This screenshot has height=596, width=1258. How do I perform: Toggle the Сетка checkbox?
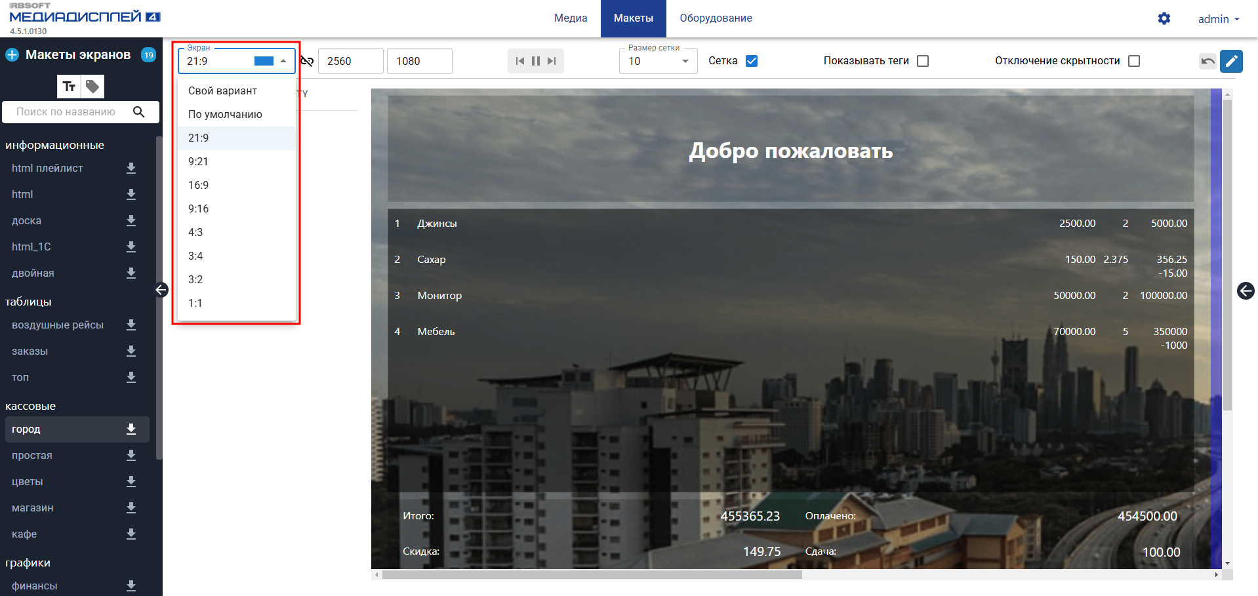[752, 61]
